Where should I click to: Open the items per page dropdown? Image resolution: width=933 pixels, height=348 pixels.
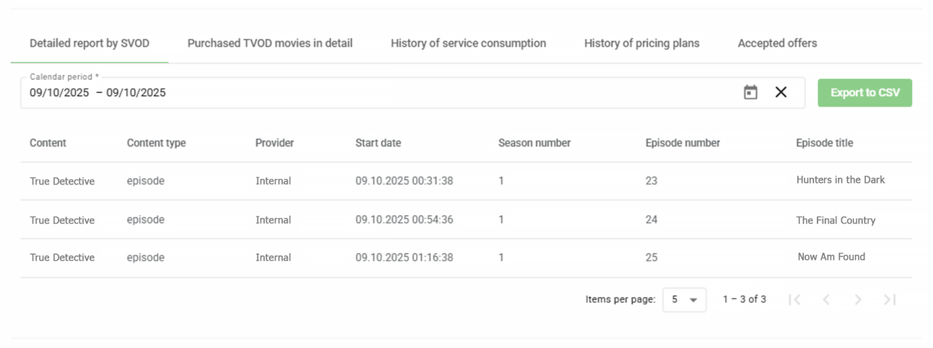point(684,300)
